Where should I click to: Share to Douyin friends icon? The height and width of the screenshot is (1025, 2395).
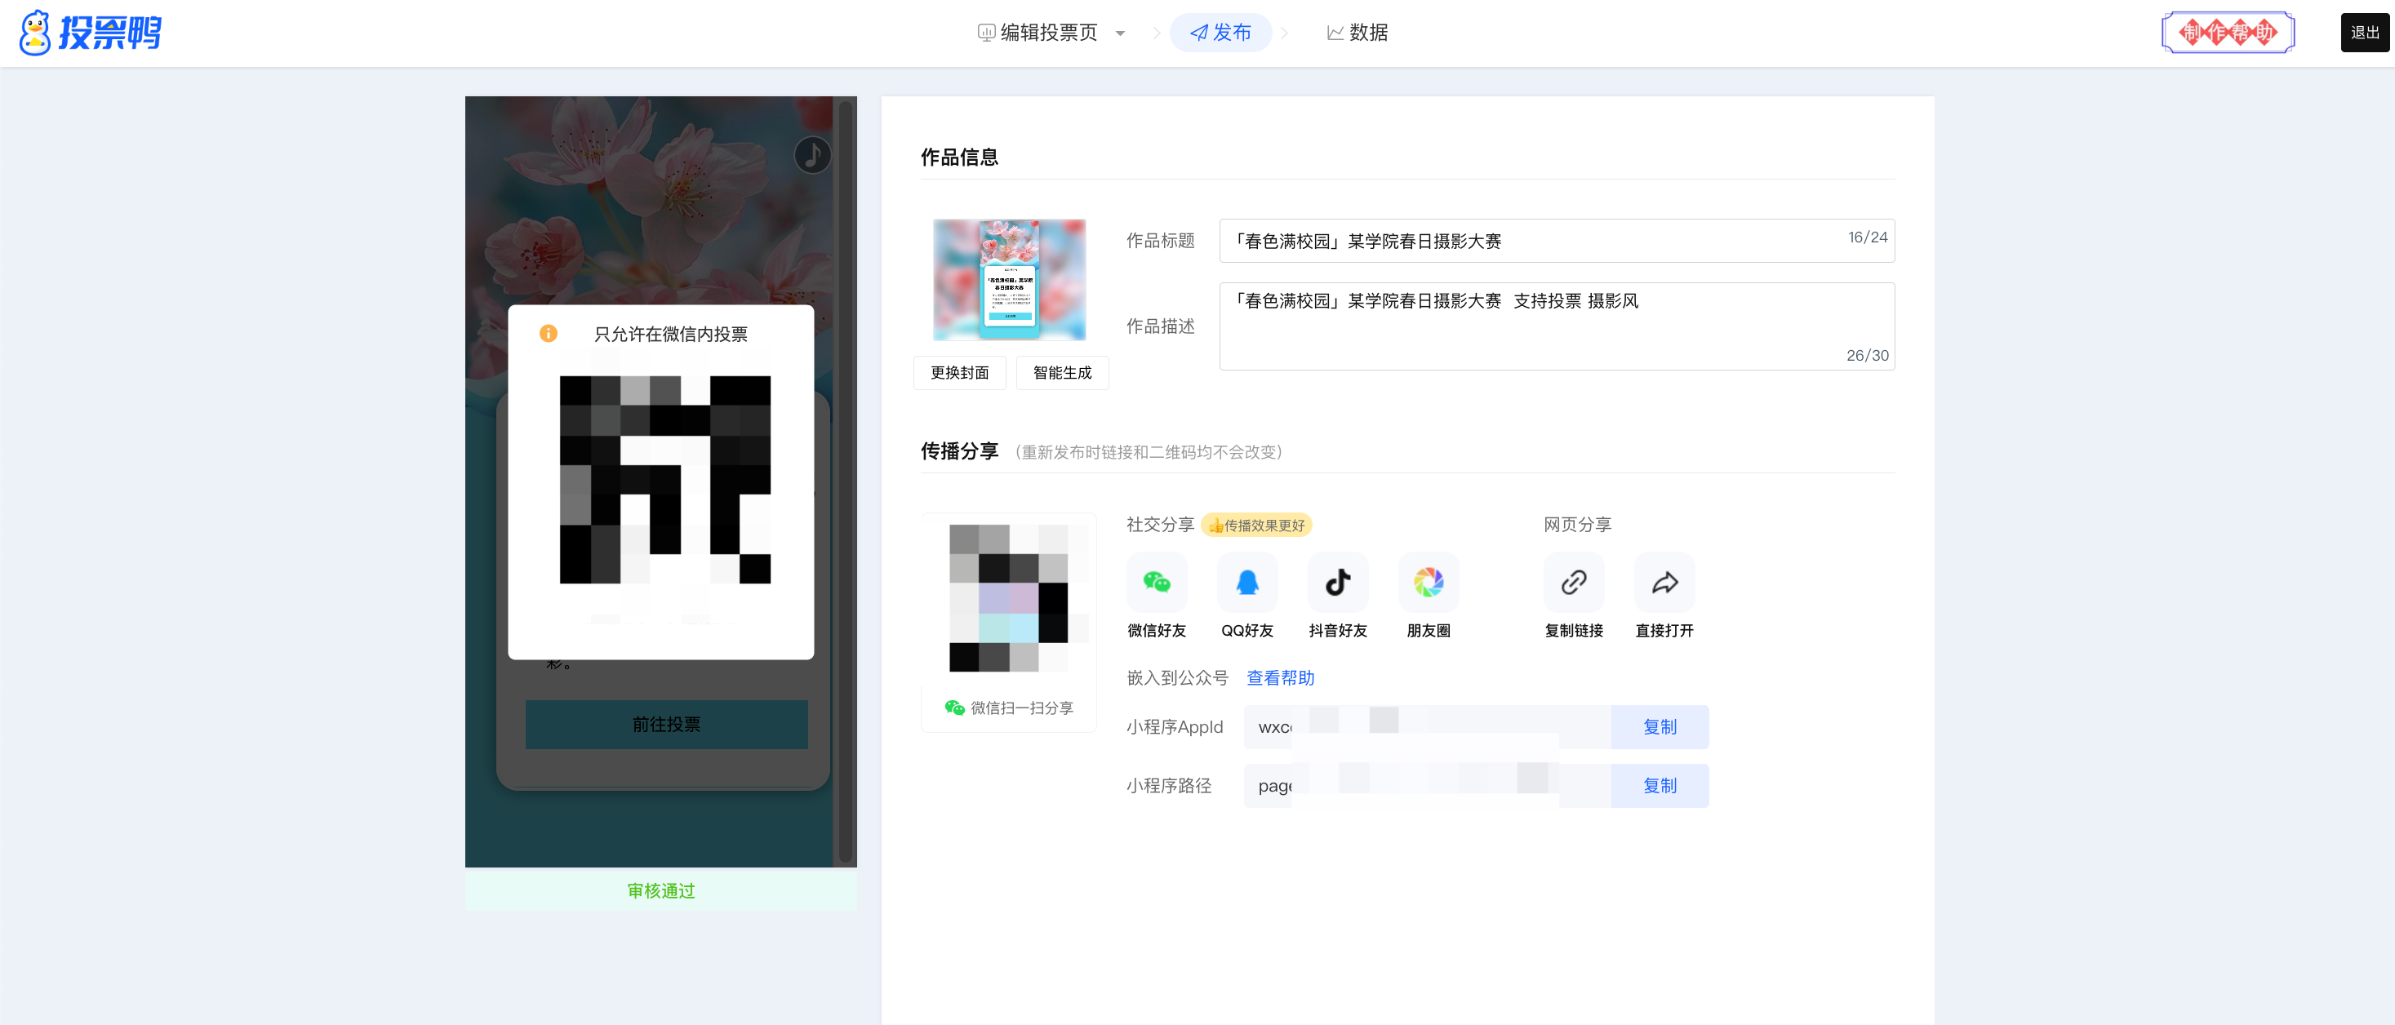[x=1337, y=583]
